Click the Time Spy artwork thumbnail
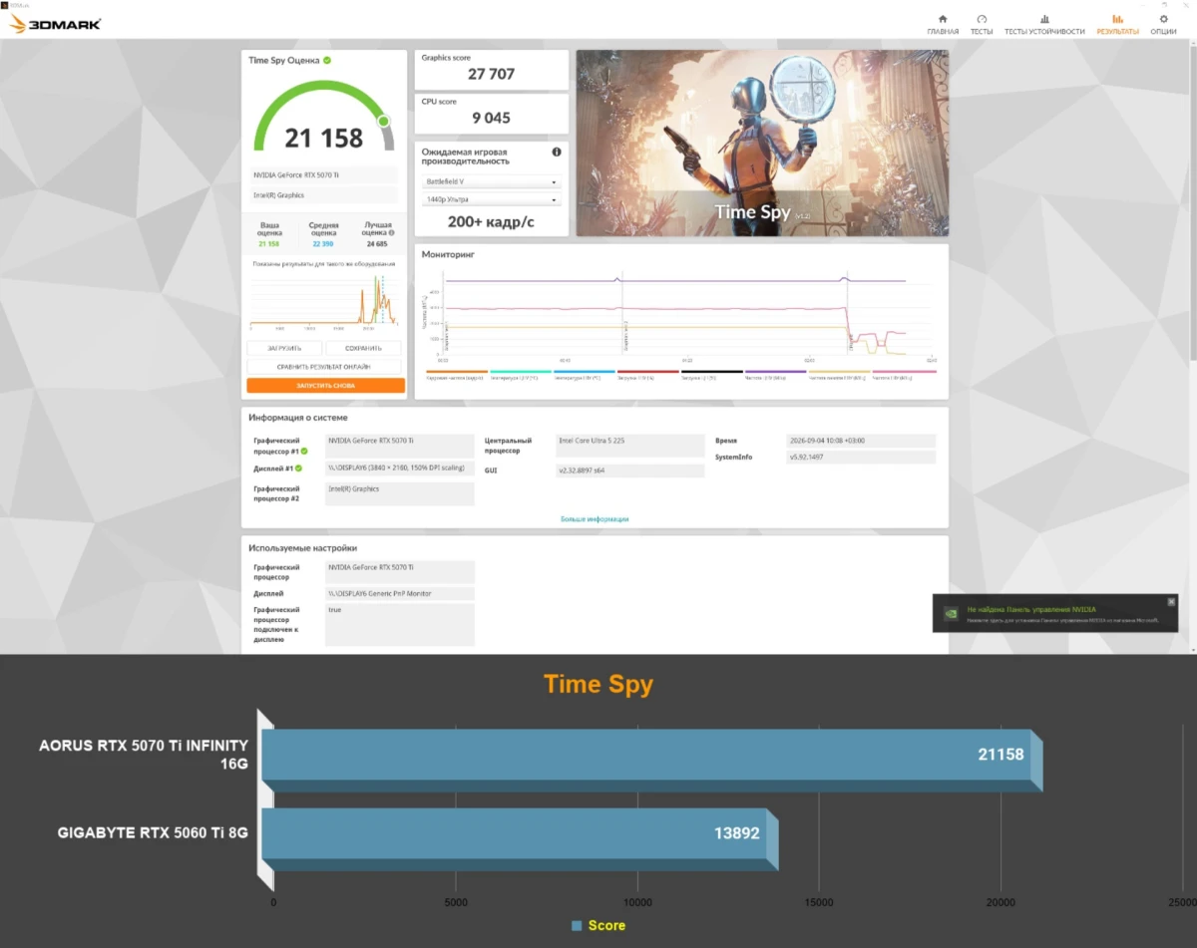This screenshot has width=1197, height=948. pyautogui.click(x=762, y=143)
